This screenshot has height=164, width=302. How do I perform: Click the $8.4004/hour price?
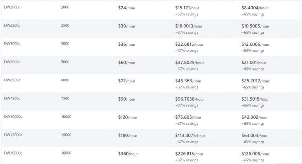(x=254, y=8)
